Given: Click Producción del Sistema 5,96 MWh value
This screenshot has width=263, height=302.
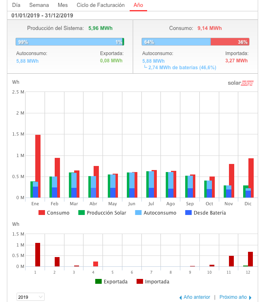Looking at the screenshot, I should (100, 28).
